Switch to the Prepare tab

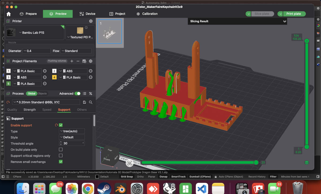pos(28,14)
